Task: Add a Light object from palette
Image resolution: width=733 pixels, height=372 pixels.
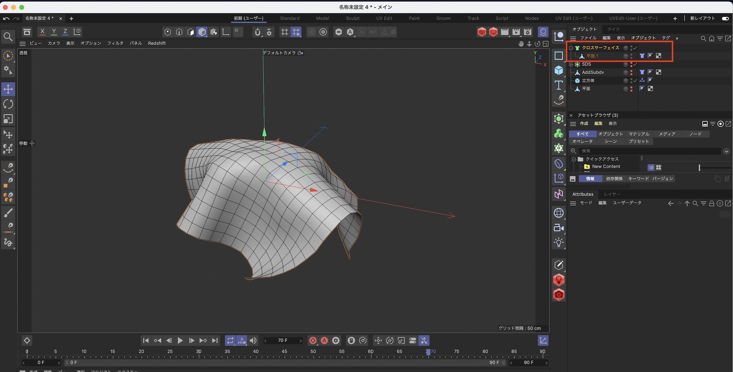Action: coord(559,243)
